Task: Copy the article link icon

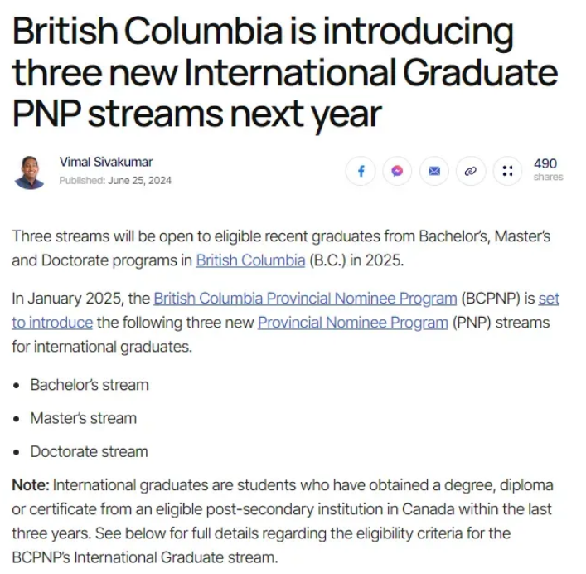Action: pyautogui.click(x=471, y=171)
